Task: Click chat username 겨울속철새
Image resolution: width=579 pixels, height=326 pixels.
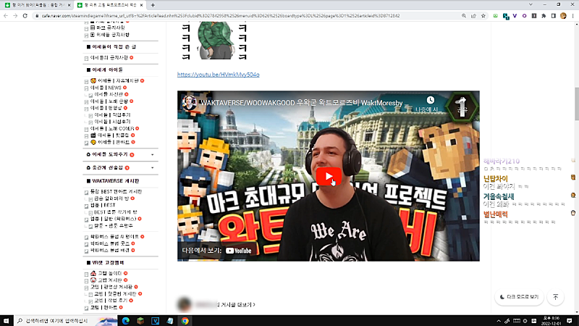Action: click(x=499, y=196)
